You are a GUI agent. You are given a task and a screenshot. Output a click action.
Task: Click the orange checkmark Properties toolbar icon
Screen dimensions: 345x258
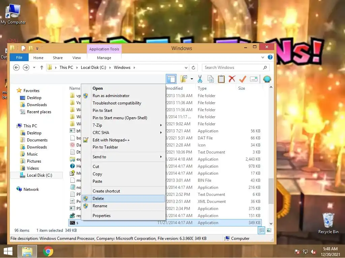point(243,79)
